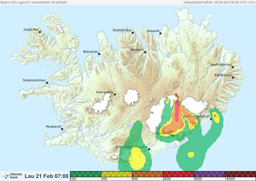Viewport: 256px width, 181px height.
Task: Click the Stykkishólmur label
Action: [x=34, y=80]
